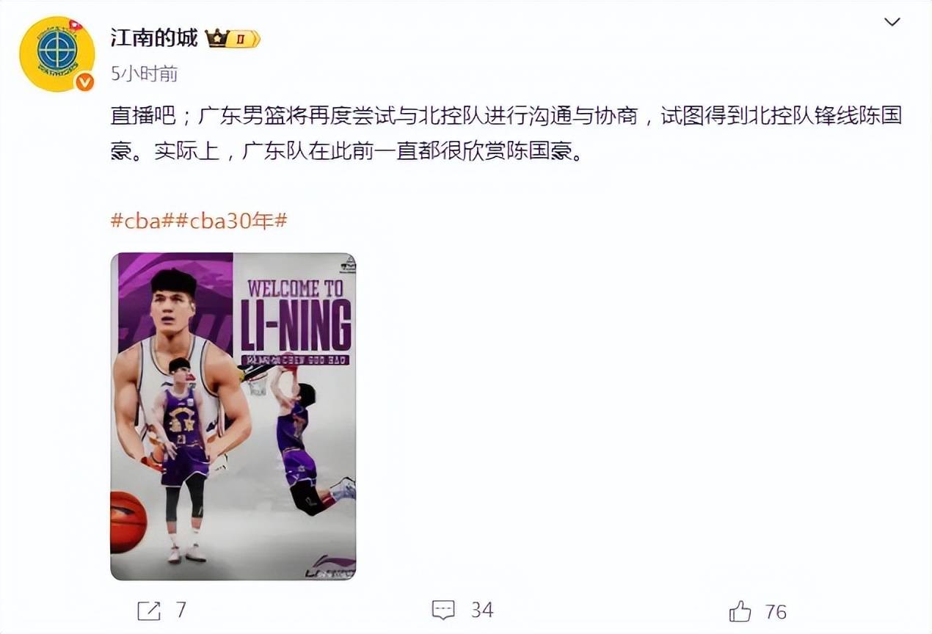
Task: Expand the post options chevron menu
Action: [x=892, y=22]
